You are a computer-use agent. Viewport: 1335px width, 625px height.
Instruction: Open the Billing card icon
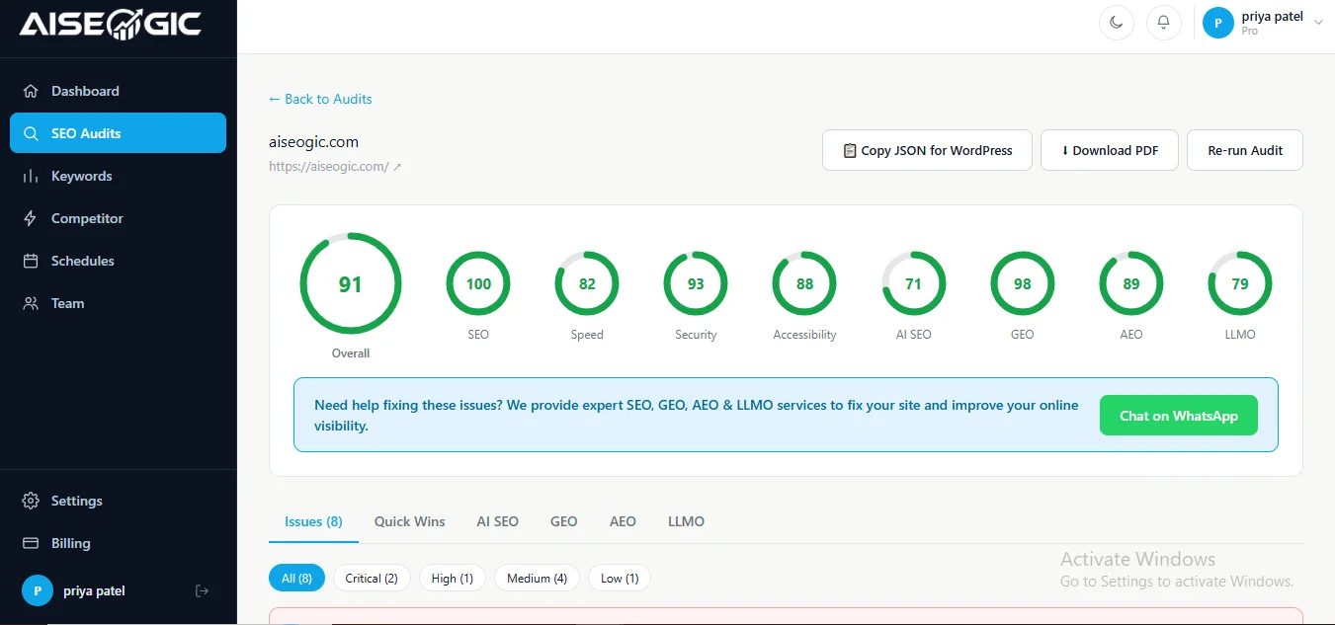pos(31,543)
